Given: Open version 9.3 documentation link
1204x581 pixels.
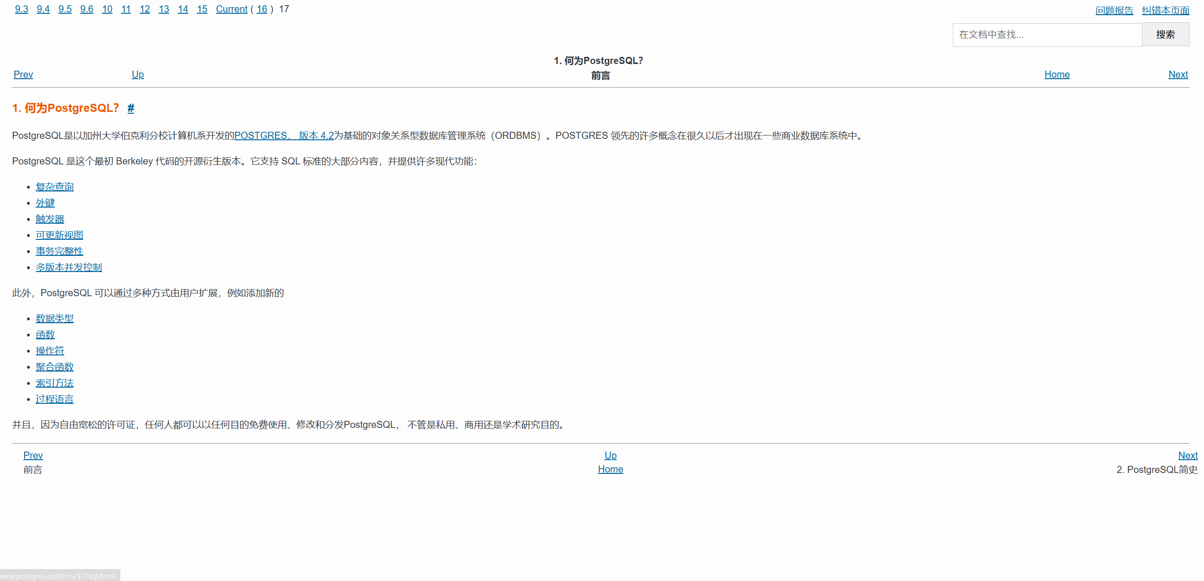Looking at the screenshot, I should (21, 9).
